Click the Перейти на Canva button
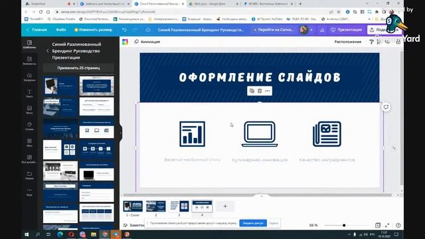The width and height of the screenshot is (425, 239). [x=274, y=30]
